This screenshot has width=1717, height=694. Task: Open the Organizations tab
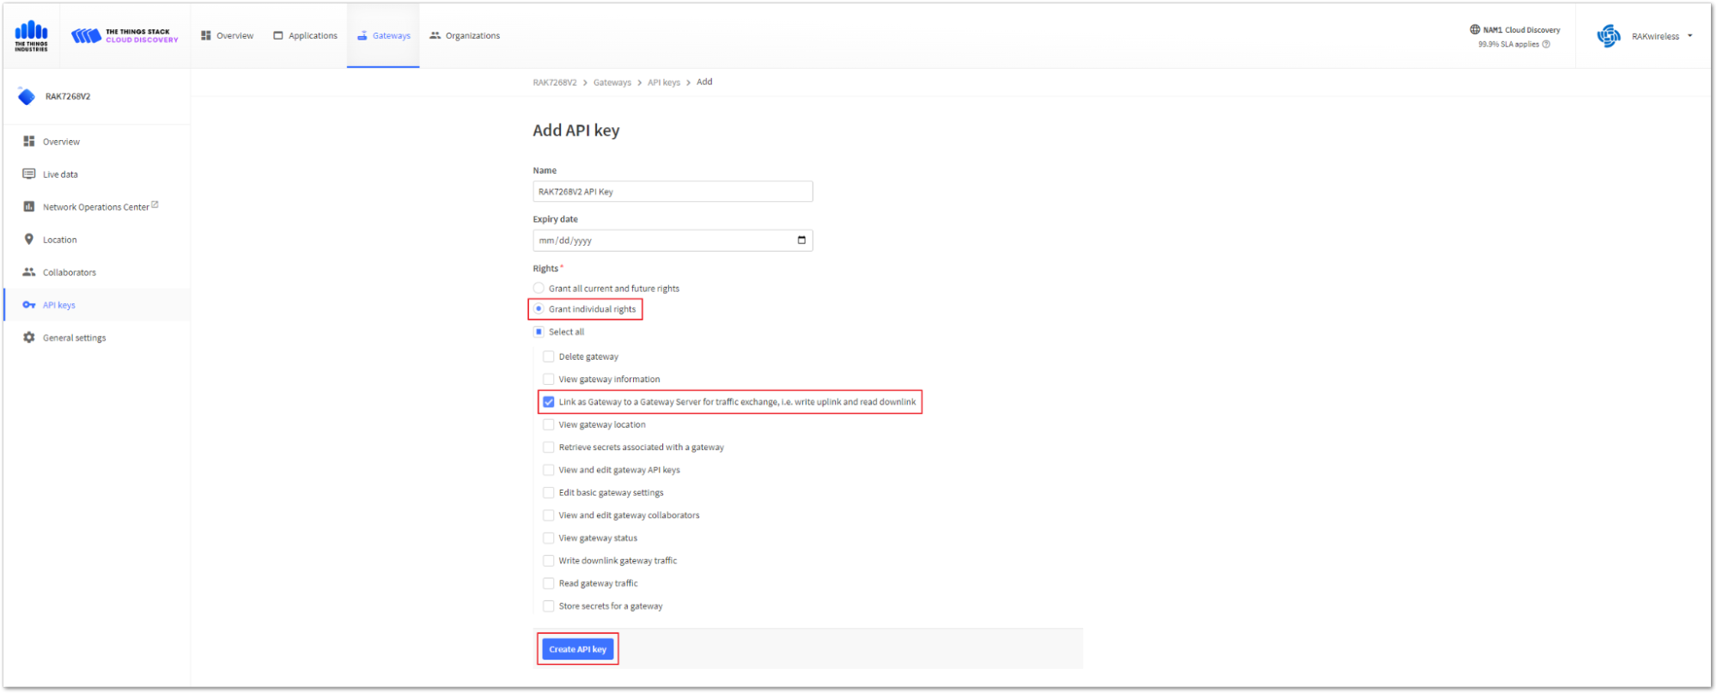click(465, 36)
